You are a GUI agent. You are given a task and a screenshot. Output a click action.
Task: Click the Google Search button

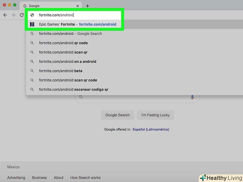click(x=117, y=115)
